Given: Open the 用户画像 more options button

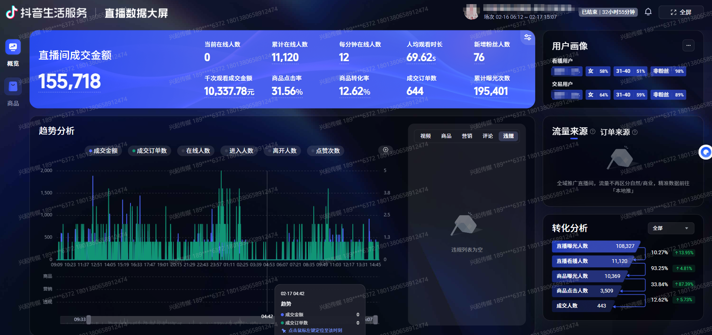Looking at the screenshot, I should [x=688, y=45].
